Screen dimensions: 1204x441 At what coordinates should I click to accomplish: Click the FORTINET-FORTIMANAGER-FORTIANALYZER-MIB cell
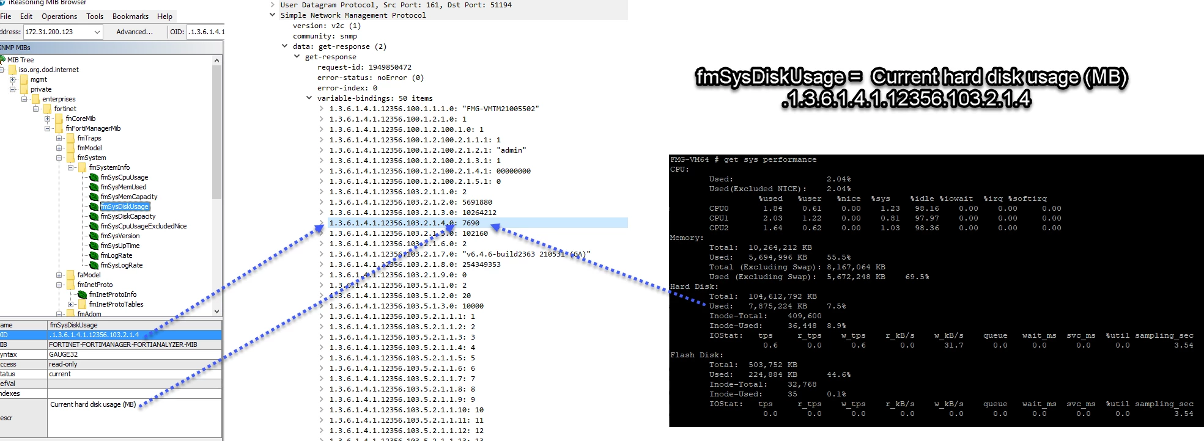click(x=135, y=344)
